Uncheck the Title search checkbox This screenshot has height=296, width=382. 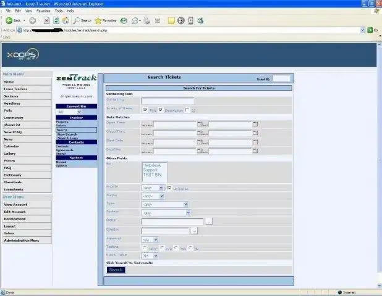145,110
